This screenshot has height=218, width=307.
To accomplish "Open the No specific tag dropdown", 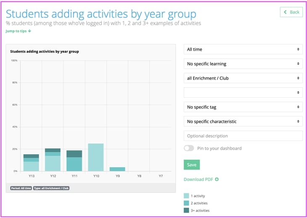I will point(243,107).
